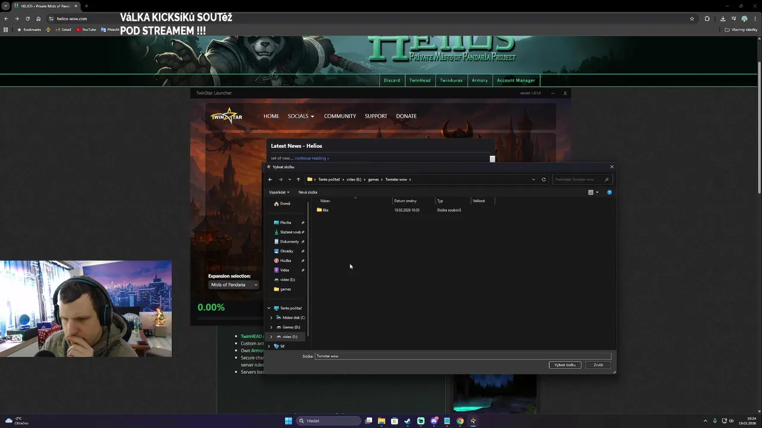
Task: Cancel with the Zrušit button
Action: pos(598,365)
